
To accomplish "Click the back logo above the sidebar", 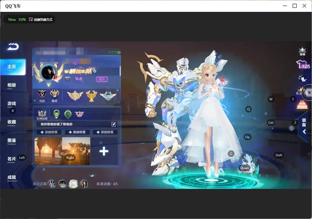I will (x=13, y=47).
